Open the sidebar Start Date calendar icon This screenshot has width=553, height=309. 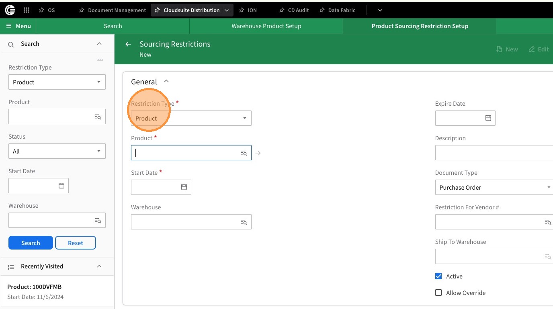[61, 186]
